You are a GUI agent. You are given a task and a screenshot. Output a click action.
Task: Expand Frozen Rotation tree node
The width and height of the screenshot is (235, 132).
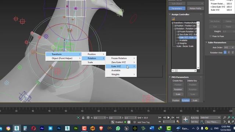pos(178,32)
